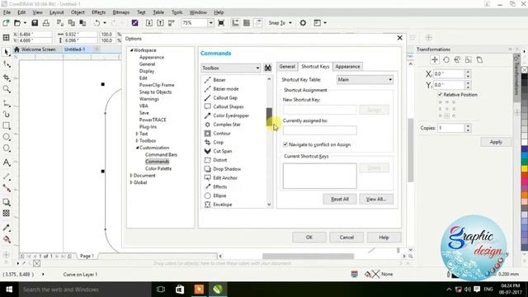Image resolution: width=528 pixels, height=297 pixels.
Task: Click the Open folder icon in toolbar
Action: coord(16,23)
